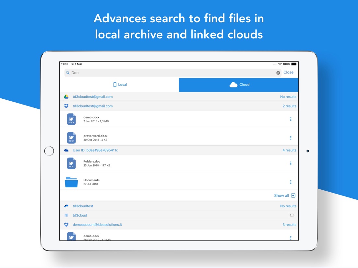Click the Dropbox icon for demoaccount@ideasolutions.it
The height and width of the screenshot is (268, 358).
66,225
